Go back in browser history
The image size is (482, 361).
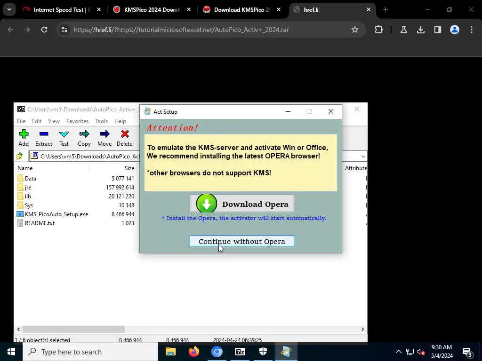click(x=10, y=30)
